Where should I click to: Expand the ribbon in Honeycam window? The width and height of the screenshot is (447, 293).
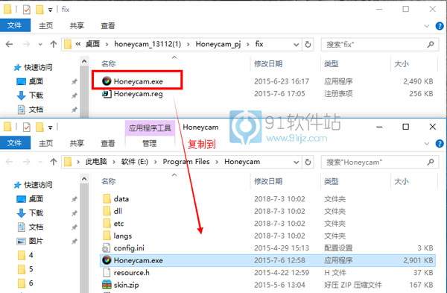coord(427,143)
